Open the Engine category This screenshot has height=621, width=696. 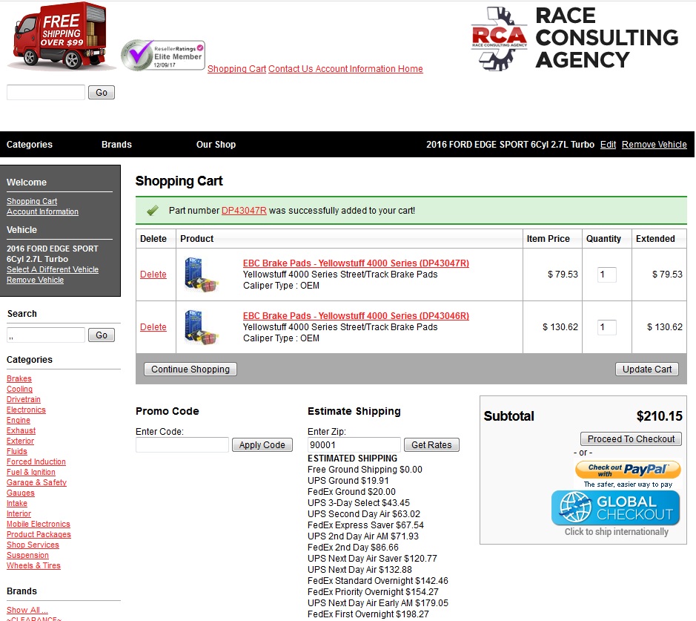point(19,420)
